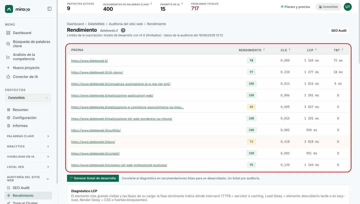Open the contatti page link

point(95,154)
